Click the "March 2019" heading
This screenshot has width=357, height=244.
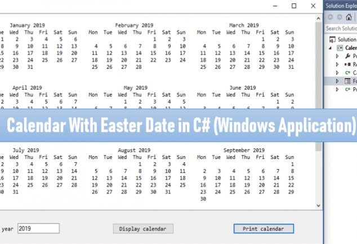click(x=244, y=25)
